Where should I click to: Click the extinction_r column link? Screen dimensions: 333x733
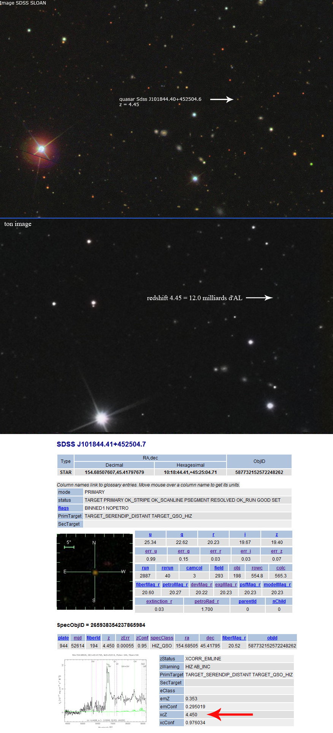[159, 601]
